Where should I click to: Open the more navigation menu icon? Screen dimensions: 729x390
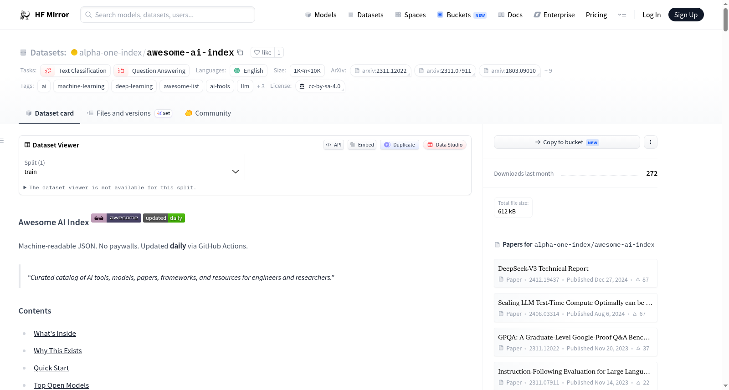pos(622,15)
